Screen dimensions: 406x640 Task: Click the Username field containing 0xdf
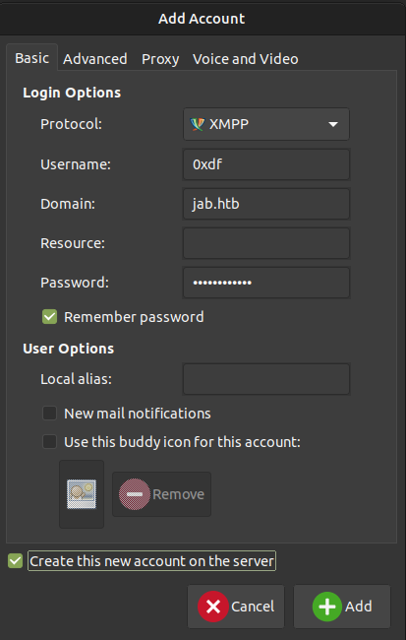pos(266,164)
